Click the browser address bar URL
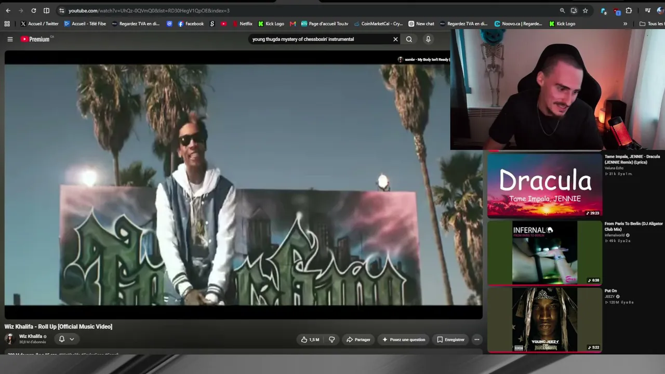This screenshot has height=374, width=665. (x=149, y=10)
